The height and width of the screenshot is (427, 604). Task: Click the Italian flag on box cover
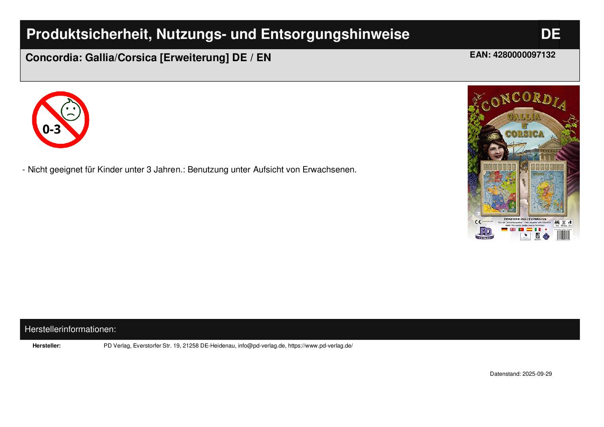click(x=538, y=230)
